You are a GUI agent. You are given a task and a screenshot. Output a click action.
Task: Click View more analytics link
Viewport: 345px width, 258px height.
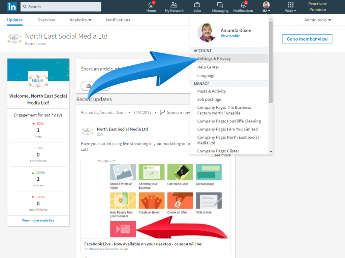[x=38, y=220]
